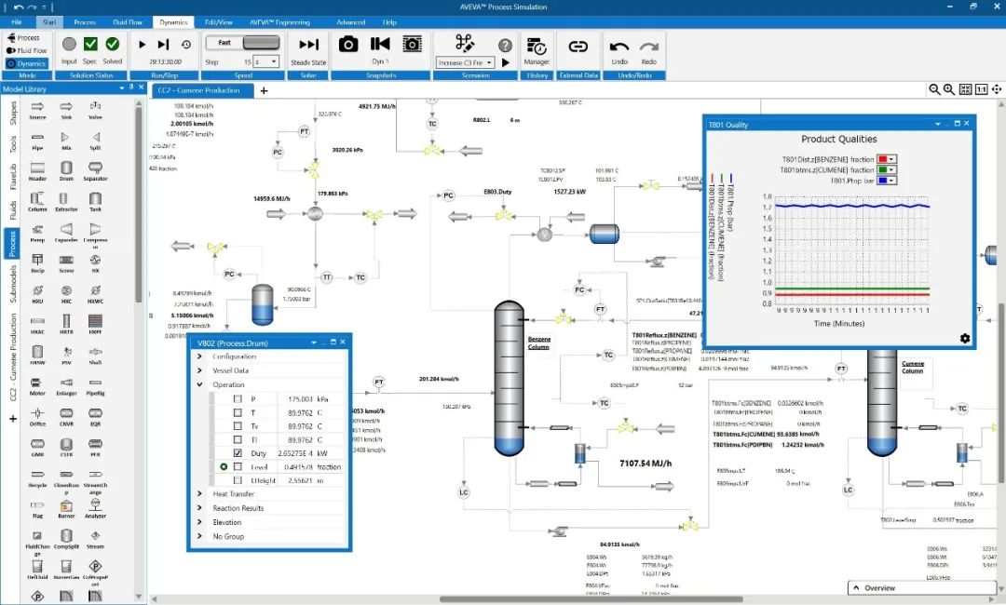
Task: Collapse the Operation section
Action: click(x=199, y=384)
